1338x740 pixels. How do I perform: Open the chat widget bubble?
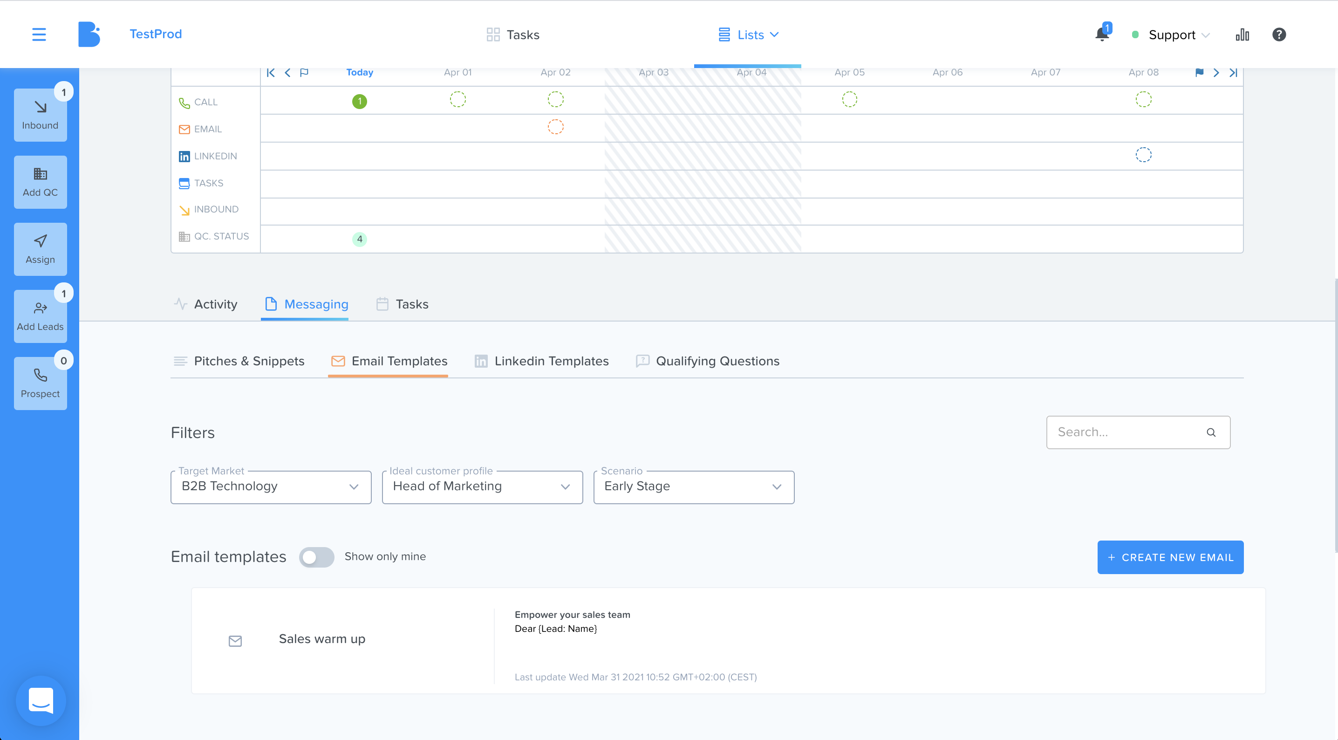click(41, 700)
